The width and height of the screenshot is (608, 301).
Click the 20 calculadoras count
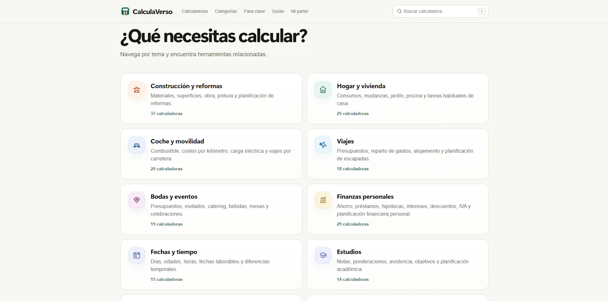click(166, 169)
